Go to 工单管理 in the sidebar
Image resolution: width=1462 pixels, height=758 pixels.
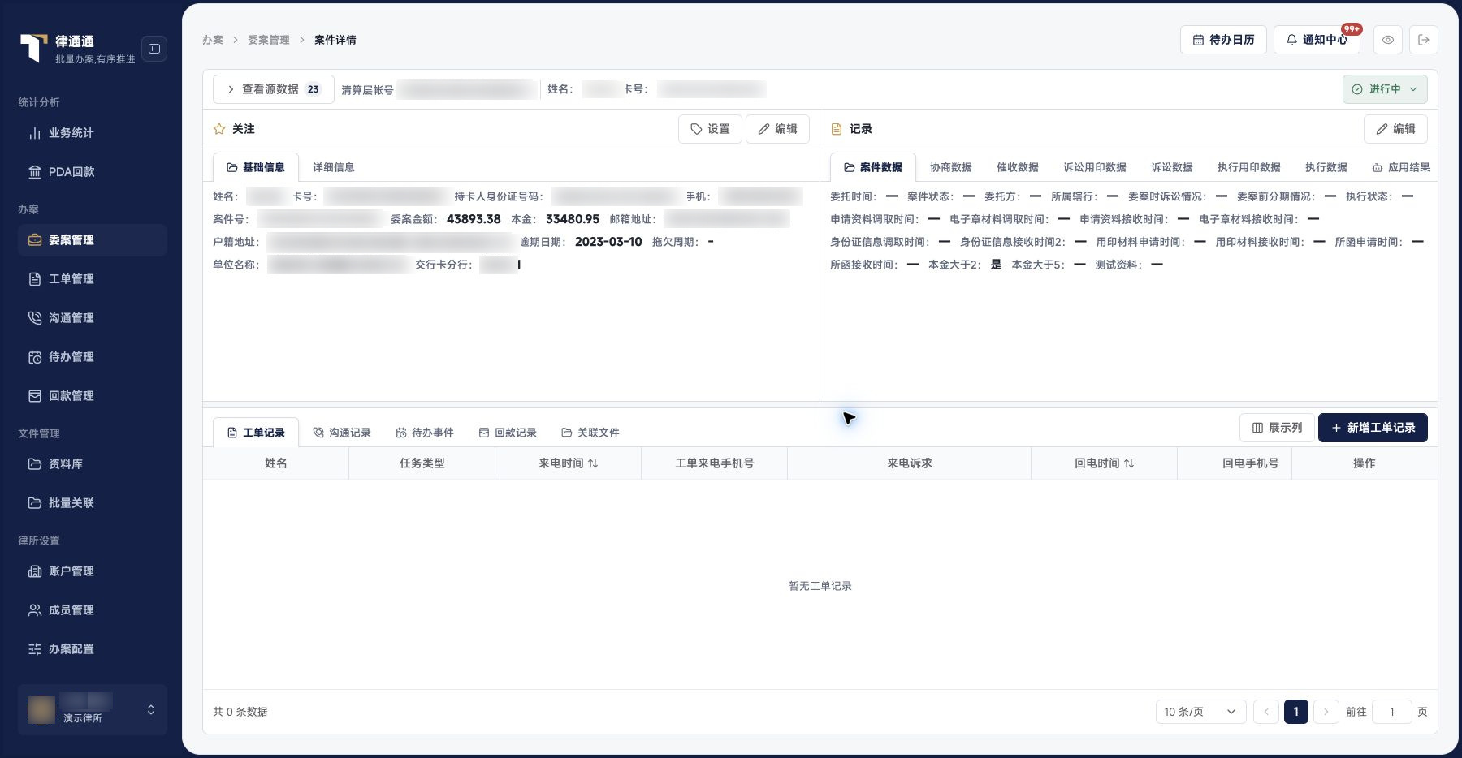click(93, 279)
